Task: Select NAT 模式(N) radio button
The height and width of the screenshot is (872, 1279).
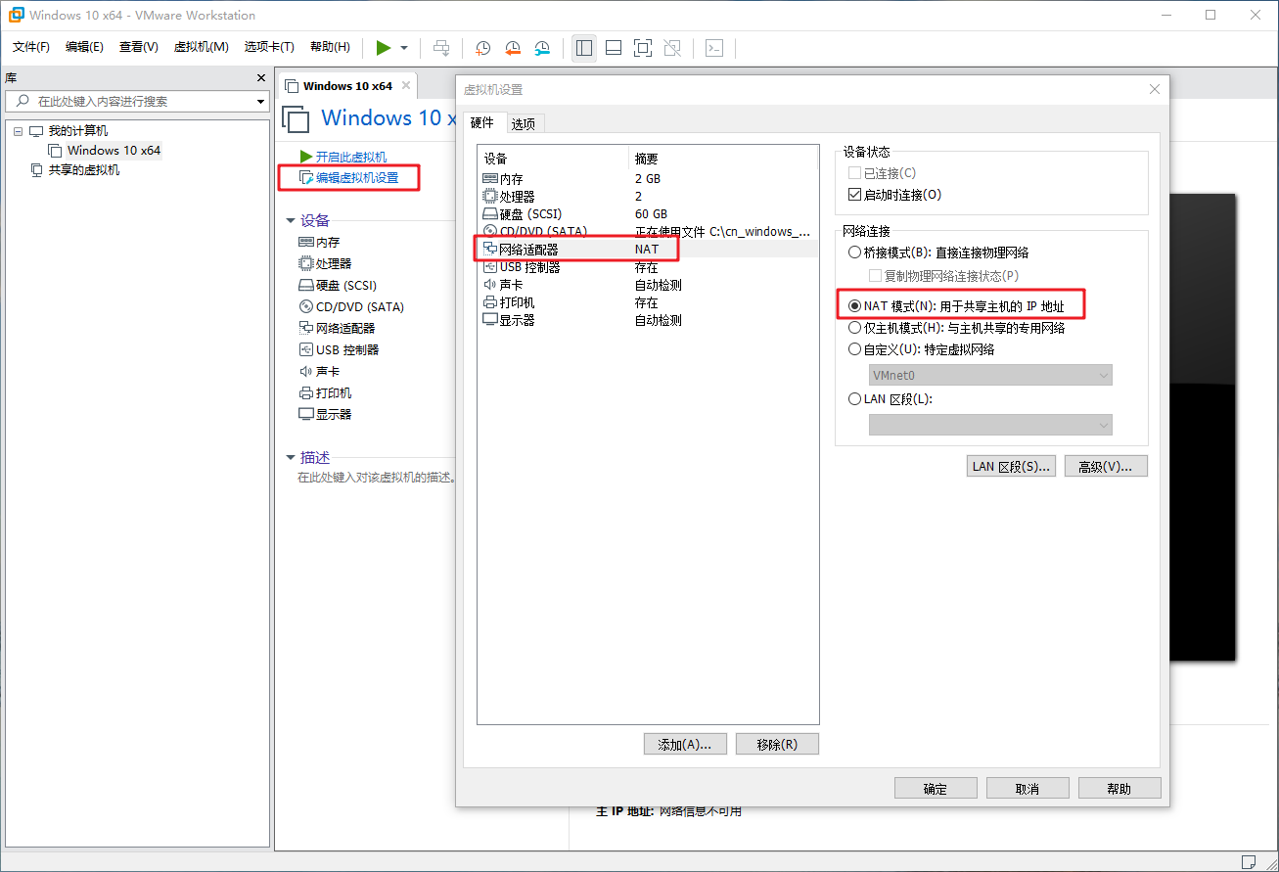Action: coord(854,307)
